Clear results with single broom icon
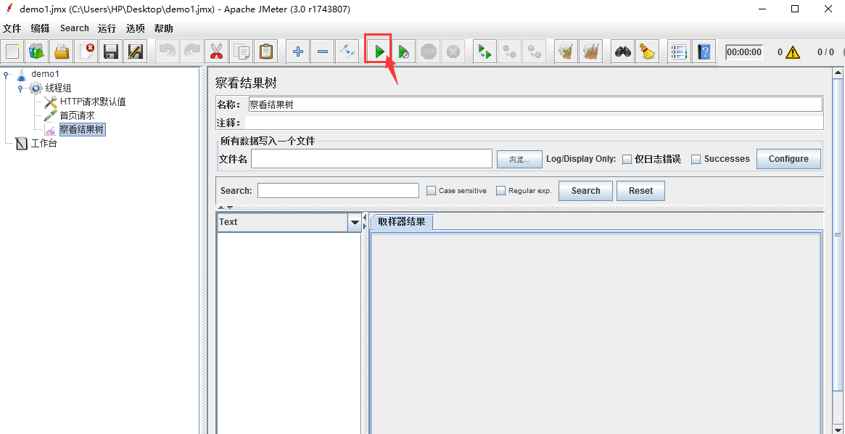The image size is (845, 434). (x=566, y=52)
